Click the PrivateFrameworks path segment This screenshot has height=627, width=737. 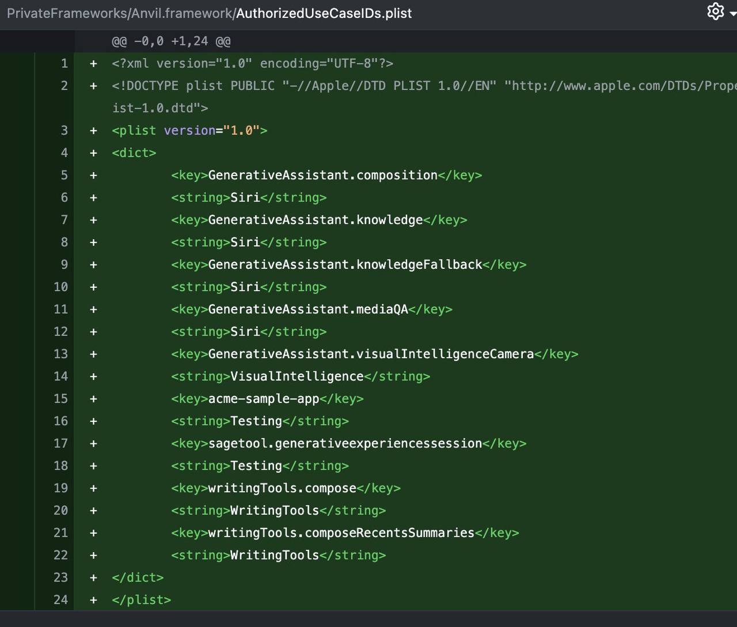tap(66, 13)
